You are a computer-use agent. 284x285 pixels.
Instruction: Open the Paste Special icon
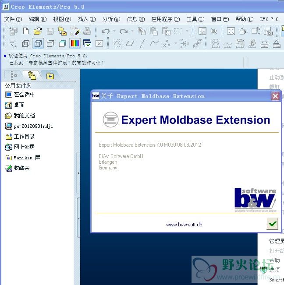166,31
